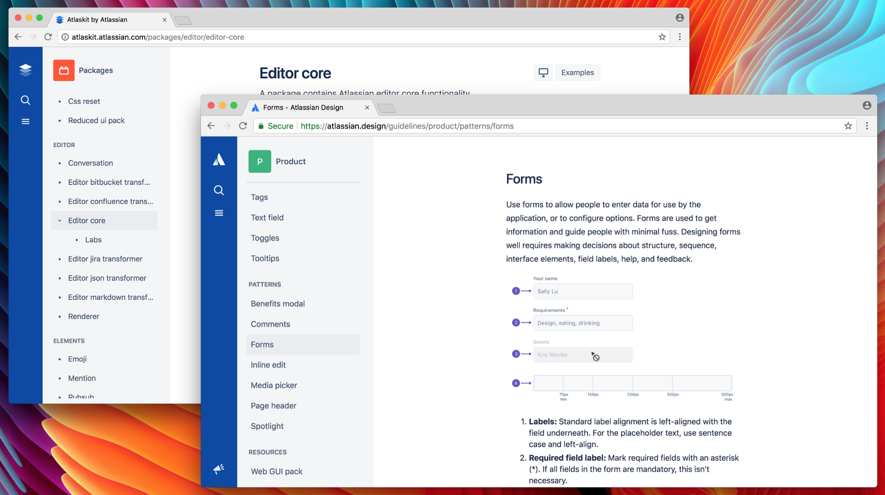Click the site info icon in the Atlaskit address bar
Screen dimensions: 885x495
click(65, 37)
